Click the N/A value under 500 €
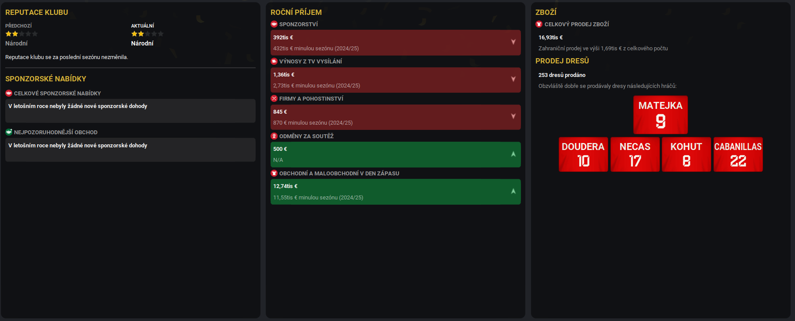The width and height of the screenshot is (795, 321). [x=278, y=160]
